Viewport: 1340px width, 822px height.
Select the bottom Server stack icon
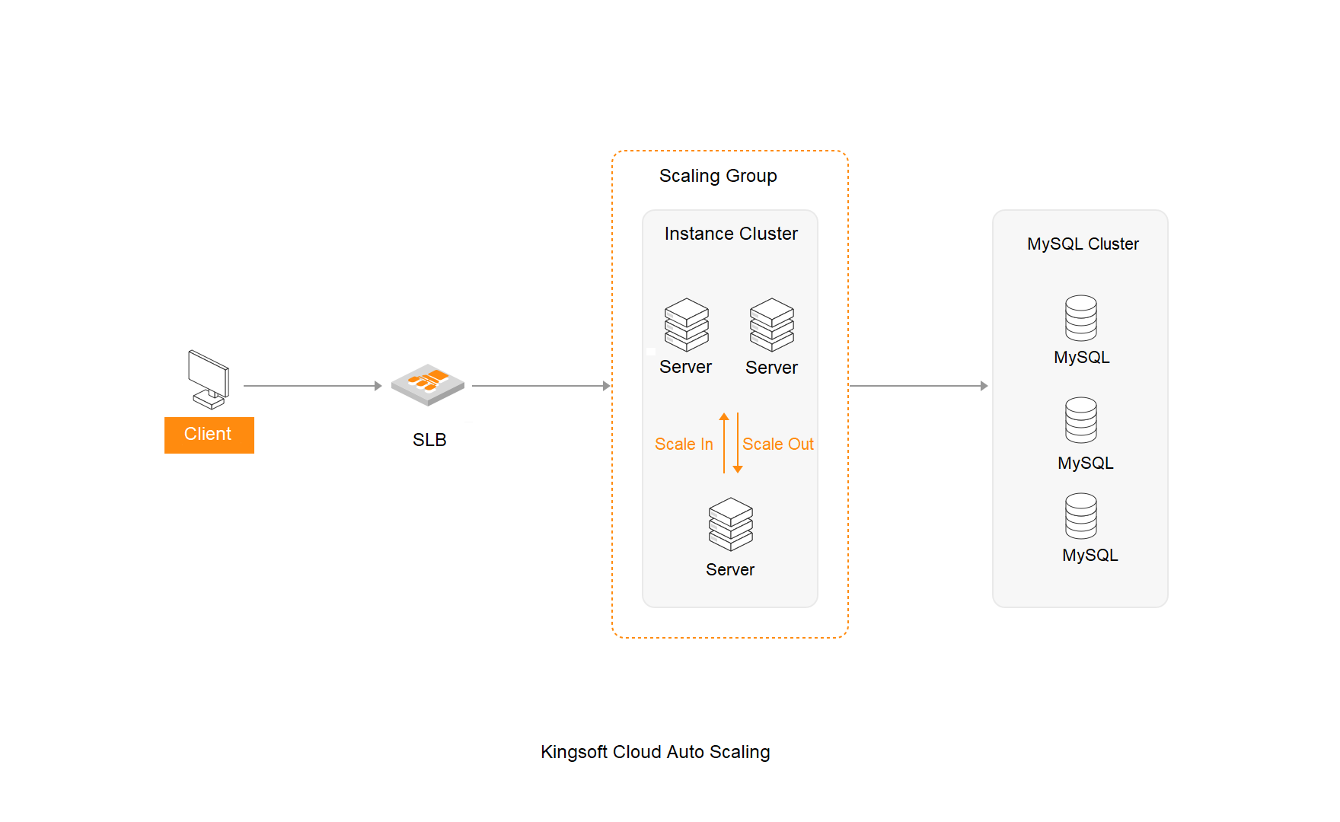(731, 524)
